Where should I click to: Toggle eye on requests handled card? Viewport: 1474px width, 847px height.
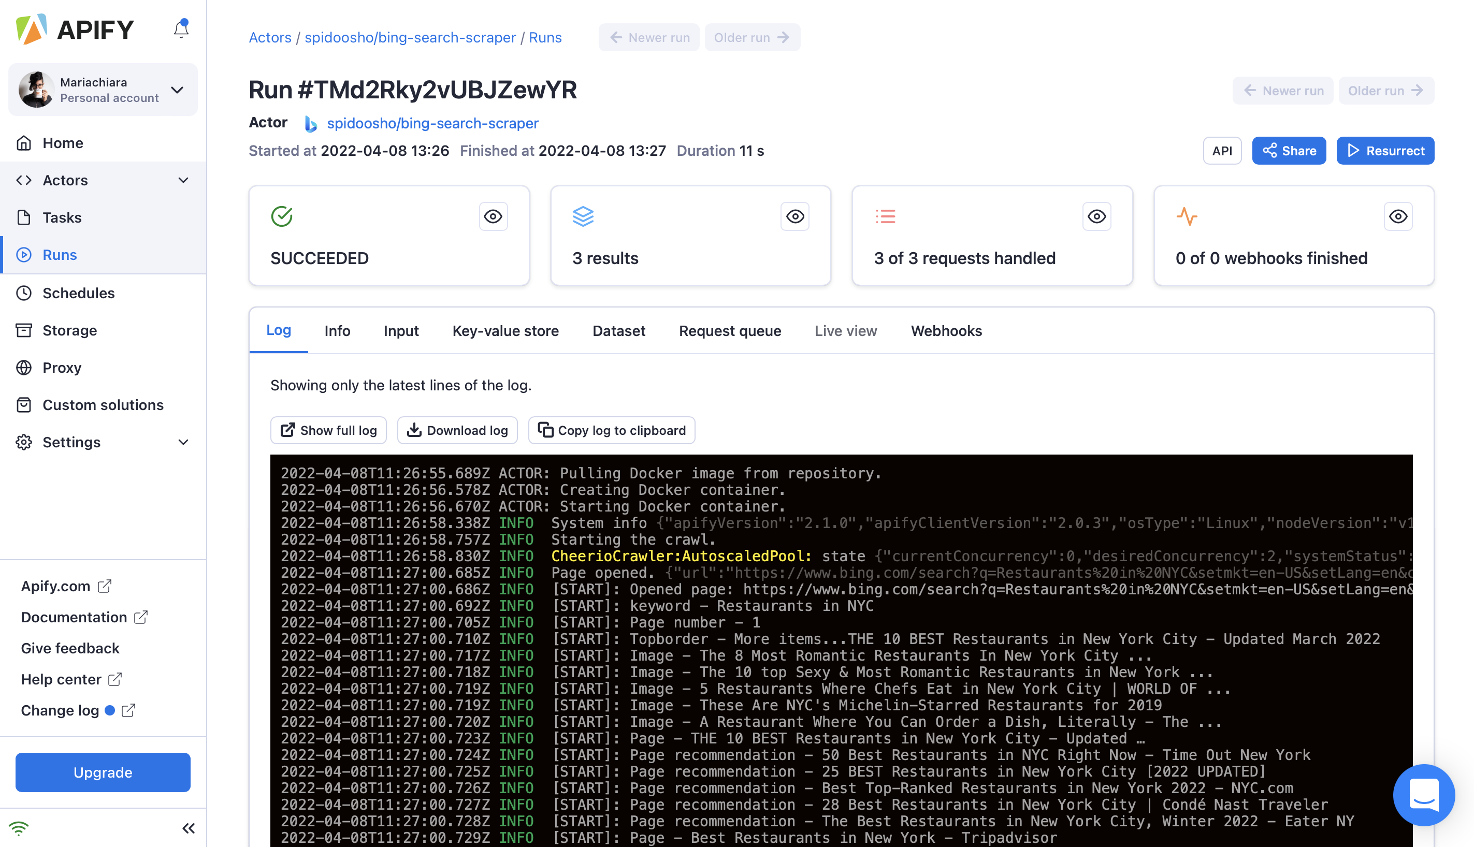pos(1096,216)
